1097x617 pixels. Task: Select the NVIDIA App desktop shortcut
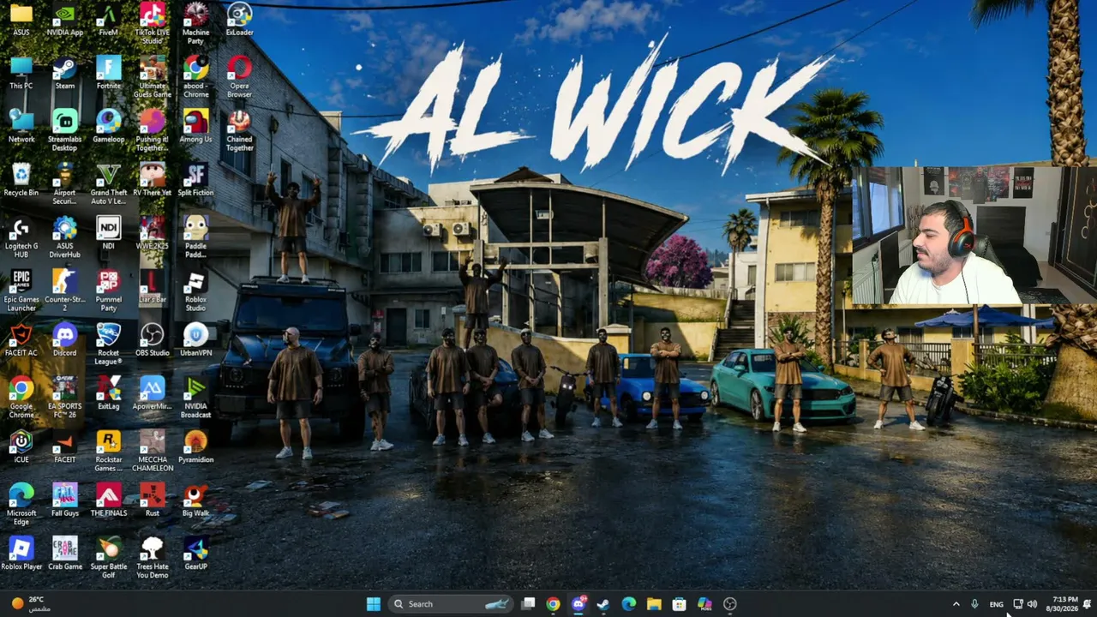65,21
